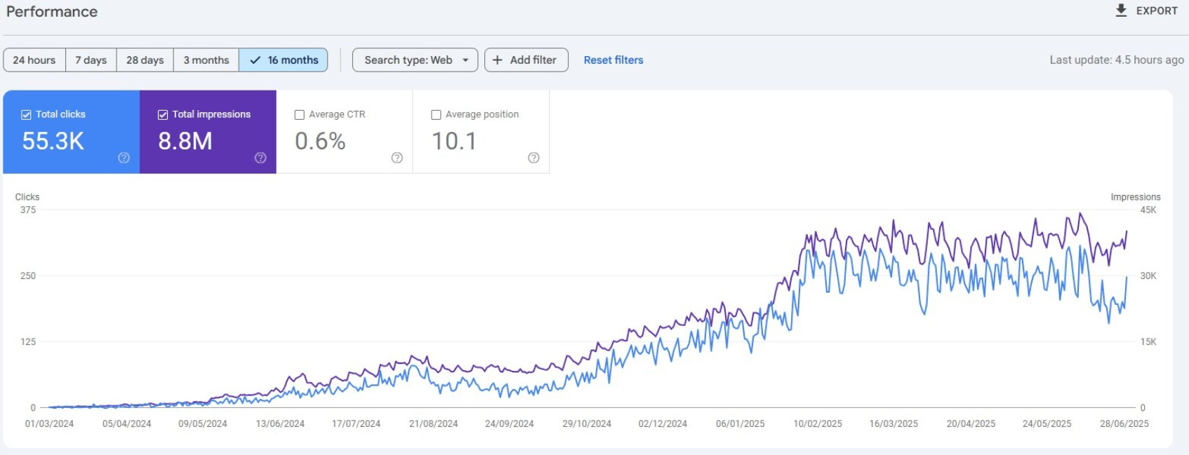1189x455 pixels.
Task: Click the Export download icon
Action: coord(1121,11)
